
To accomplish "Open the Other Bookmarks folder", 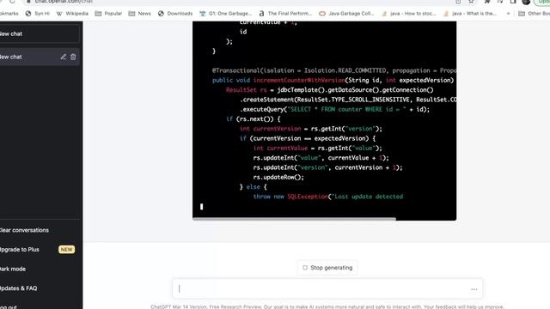I will (x=534, y=14).
